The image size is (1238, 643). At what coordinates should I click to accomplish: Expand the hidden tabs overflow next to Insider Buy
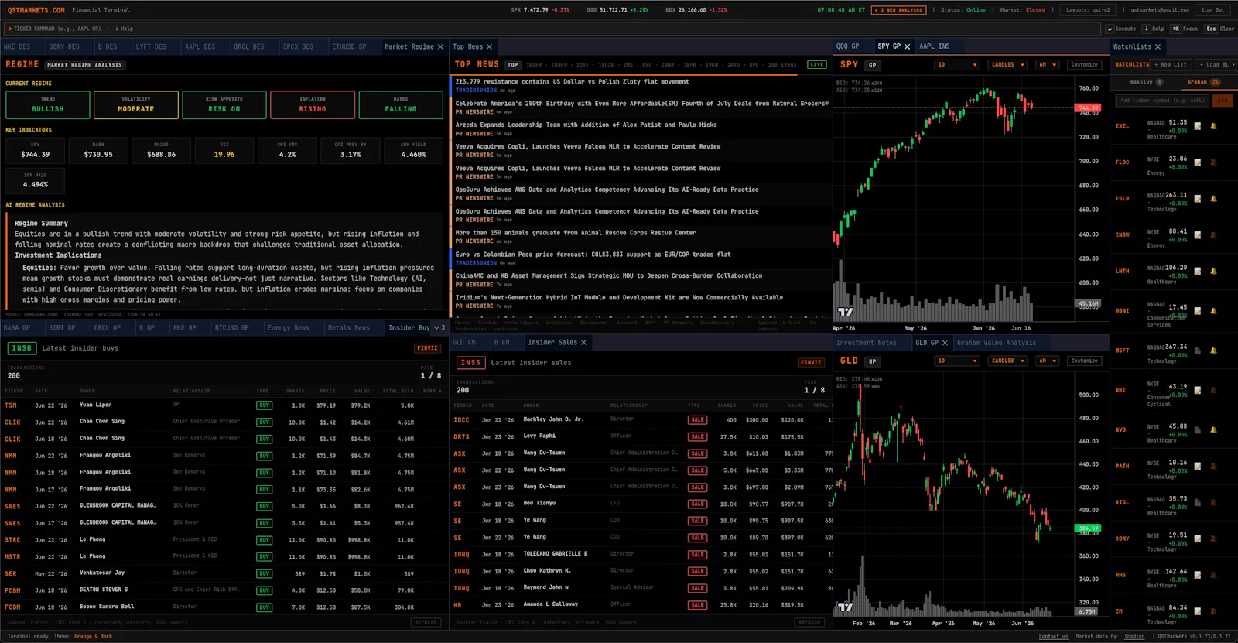point(439,328)
